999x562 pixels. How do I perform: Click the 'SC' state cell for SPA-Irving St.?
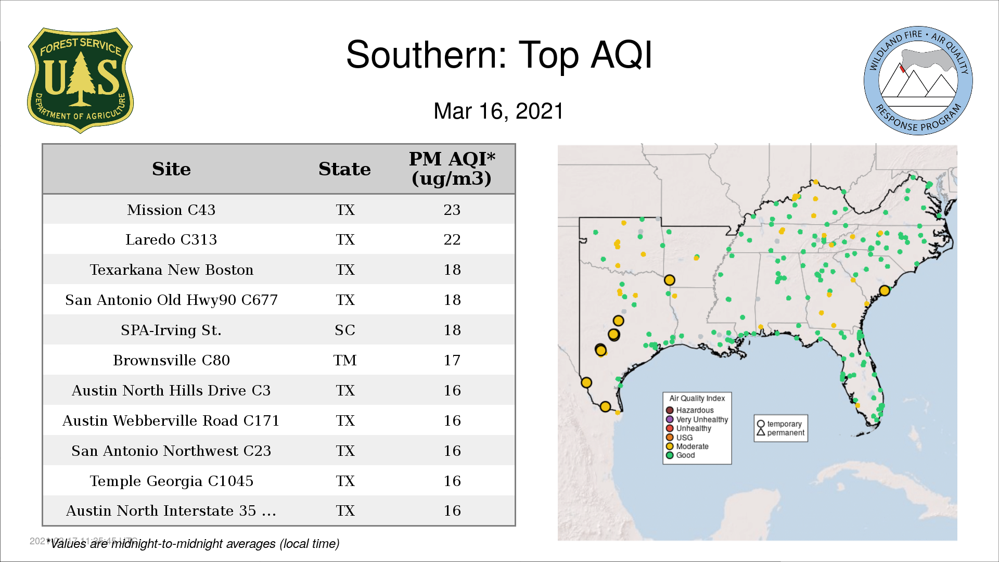pos(345,330)
